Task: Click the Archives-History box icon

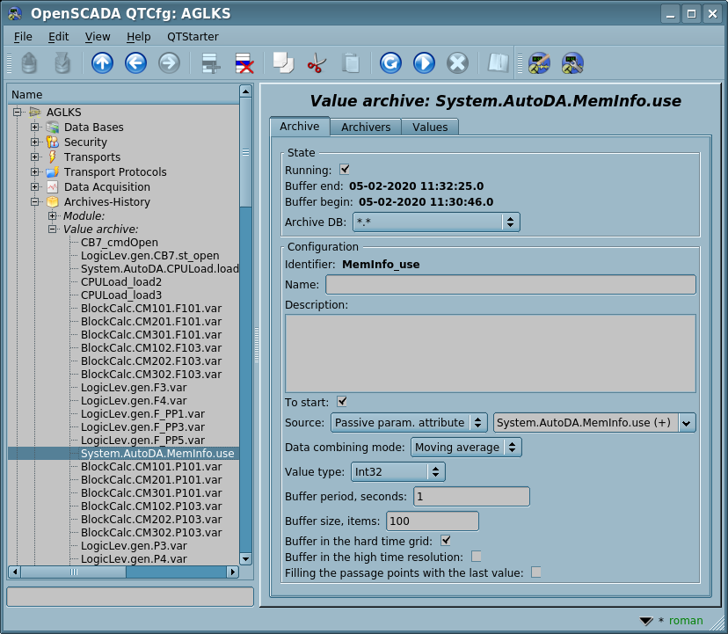Action: click(x=53, y=201)
